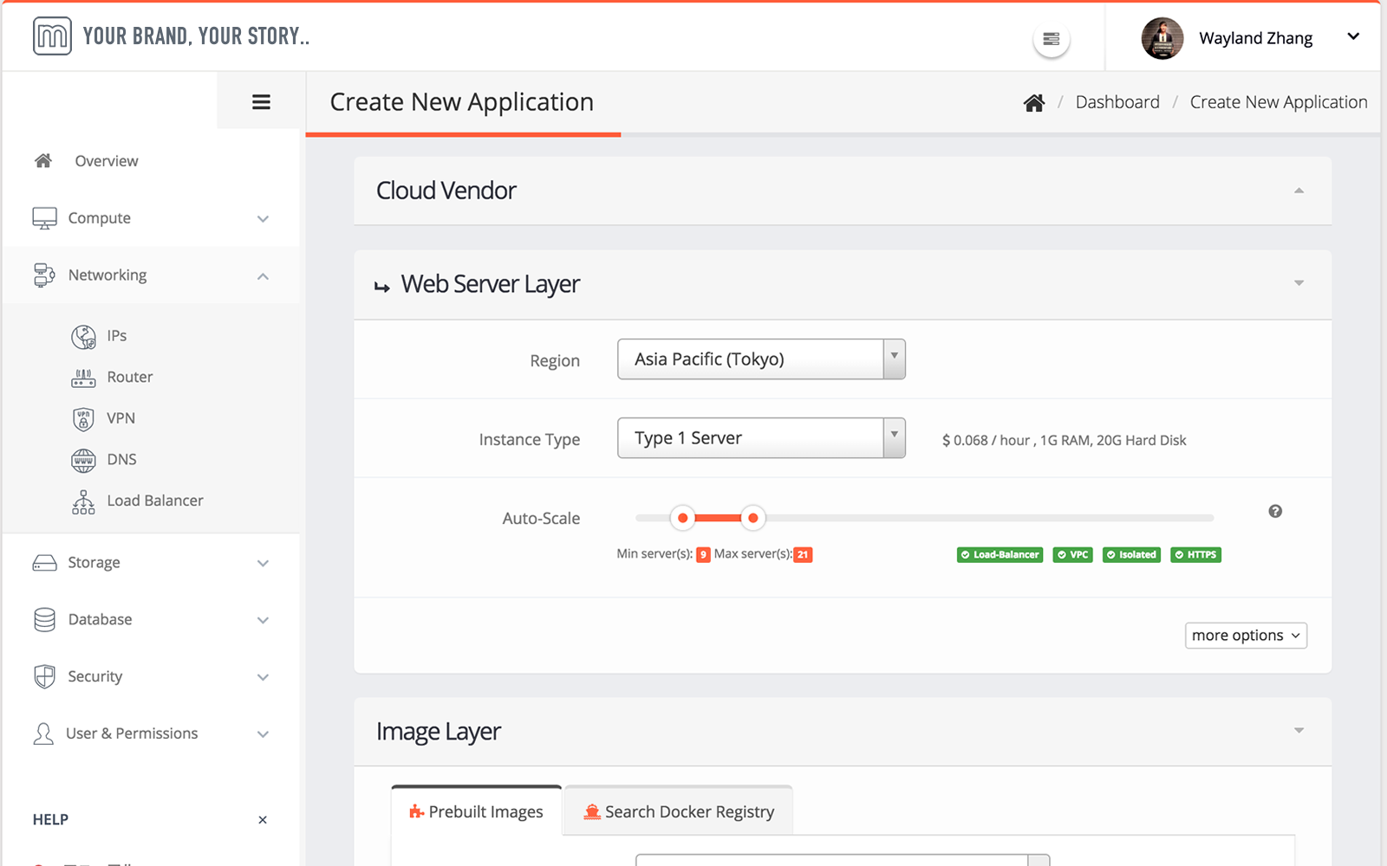The height and width of the screenshot is (866, 1387).
Task: Go to Dashboard breadcrumb link
Action: point(1117,102)
